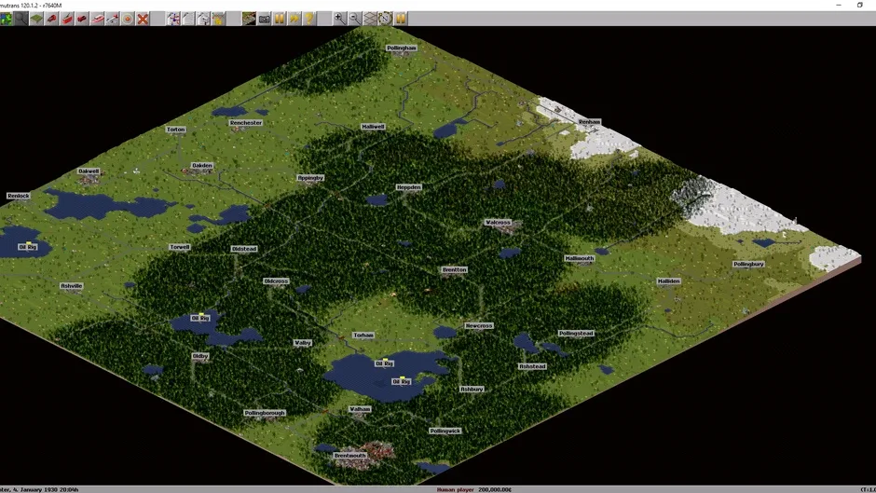
Task: Zoom out of the map
Action: coord(354,19)
